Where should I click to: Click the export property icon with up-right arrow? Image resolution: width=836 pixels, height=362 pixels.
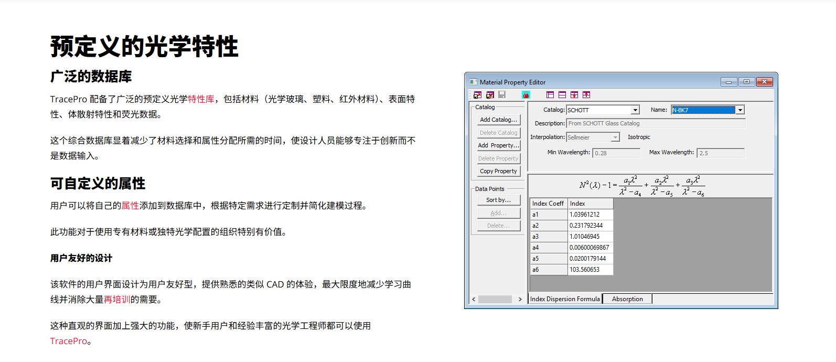(x=477, y=95)
